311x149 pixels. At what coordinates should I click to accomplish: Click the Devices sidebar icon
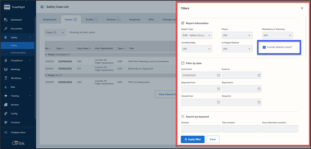pos(6,105)
